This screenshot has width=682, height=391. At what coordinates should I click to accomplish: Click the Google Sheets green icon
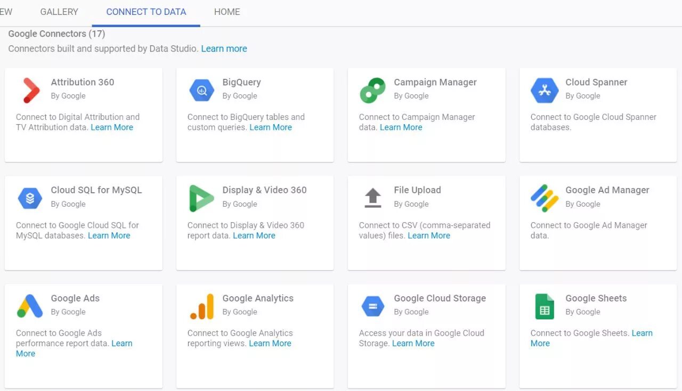pyautogui.click(x=545, y=306)
